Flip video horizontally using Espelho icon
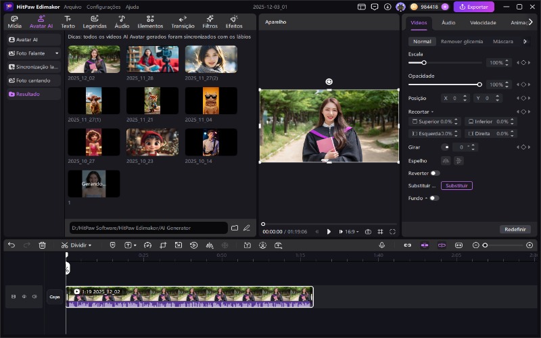This screenshot has width=541, height=338. tap(446, 160)
